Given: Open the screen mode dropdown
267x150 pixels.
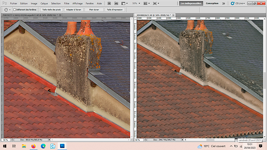Looking at the screenshot, I should click(x=156, y=3).
